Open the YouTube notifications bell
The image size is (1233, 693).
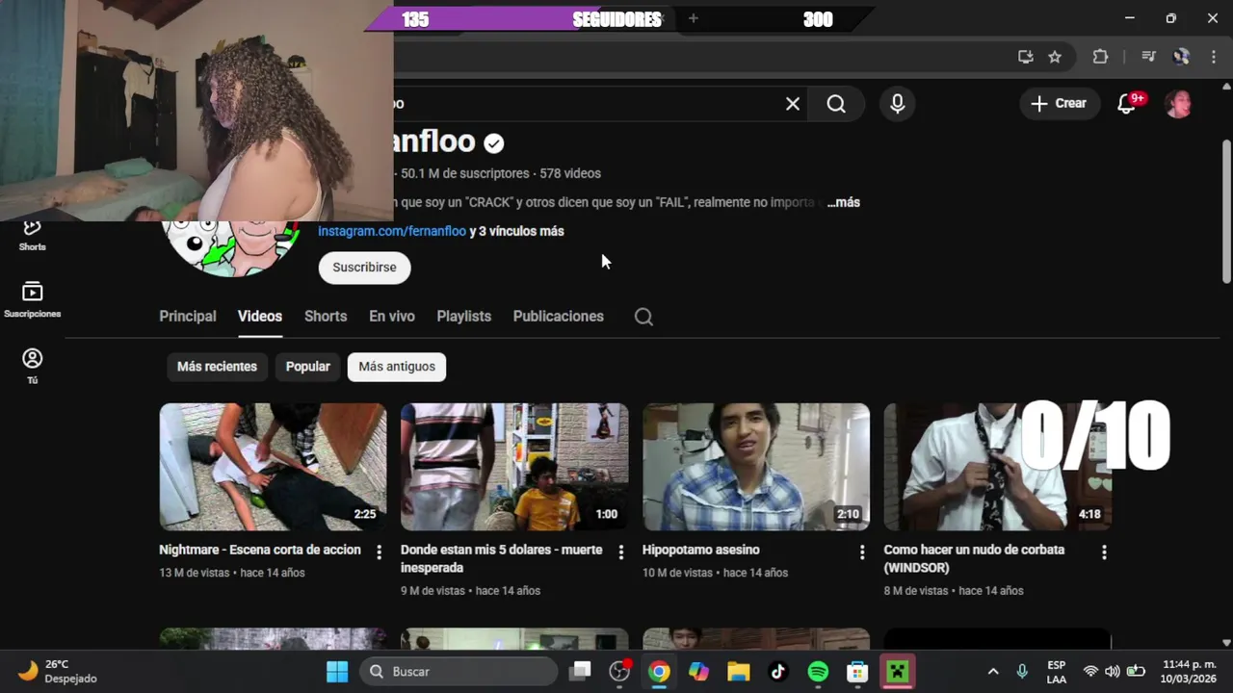pyautogui.click(x=1126, y=104)
